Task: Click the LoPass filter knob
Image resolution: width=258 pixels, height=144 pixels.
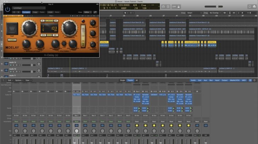Action: 73,44
